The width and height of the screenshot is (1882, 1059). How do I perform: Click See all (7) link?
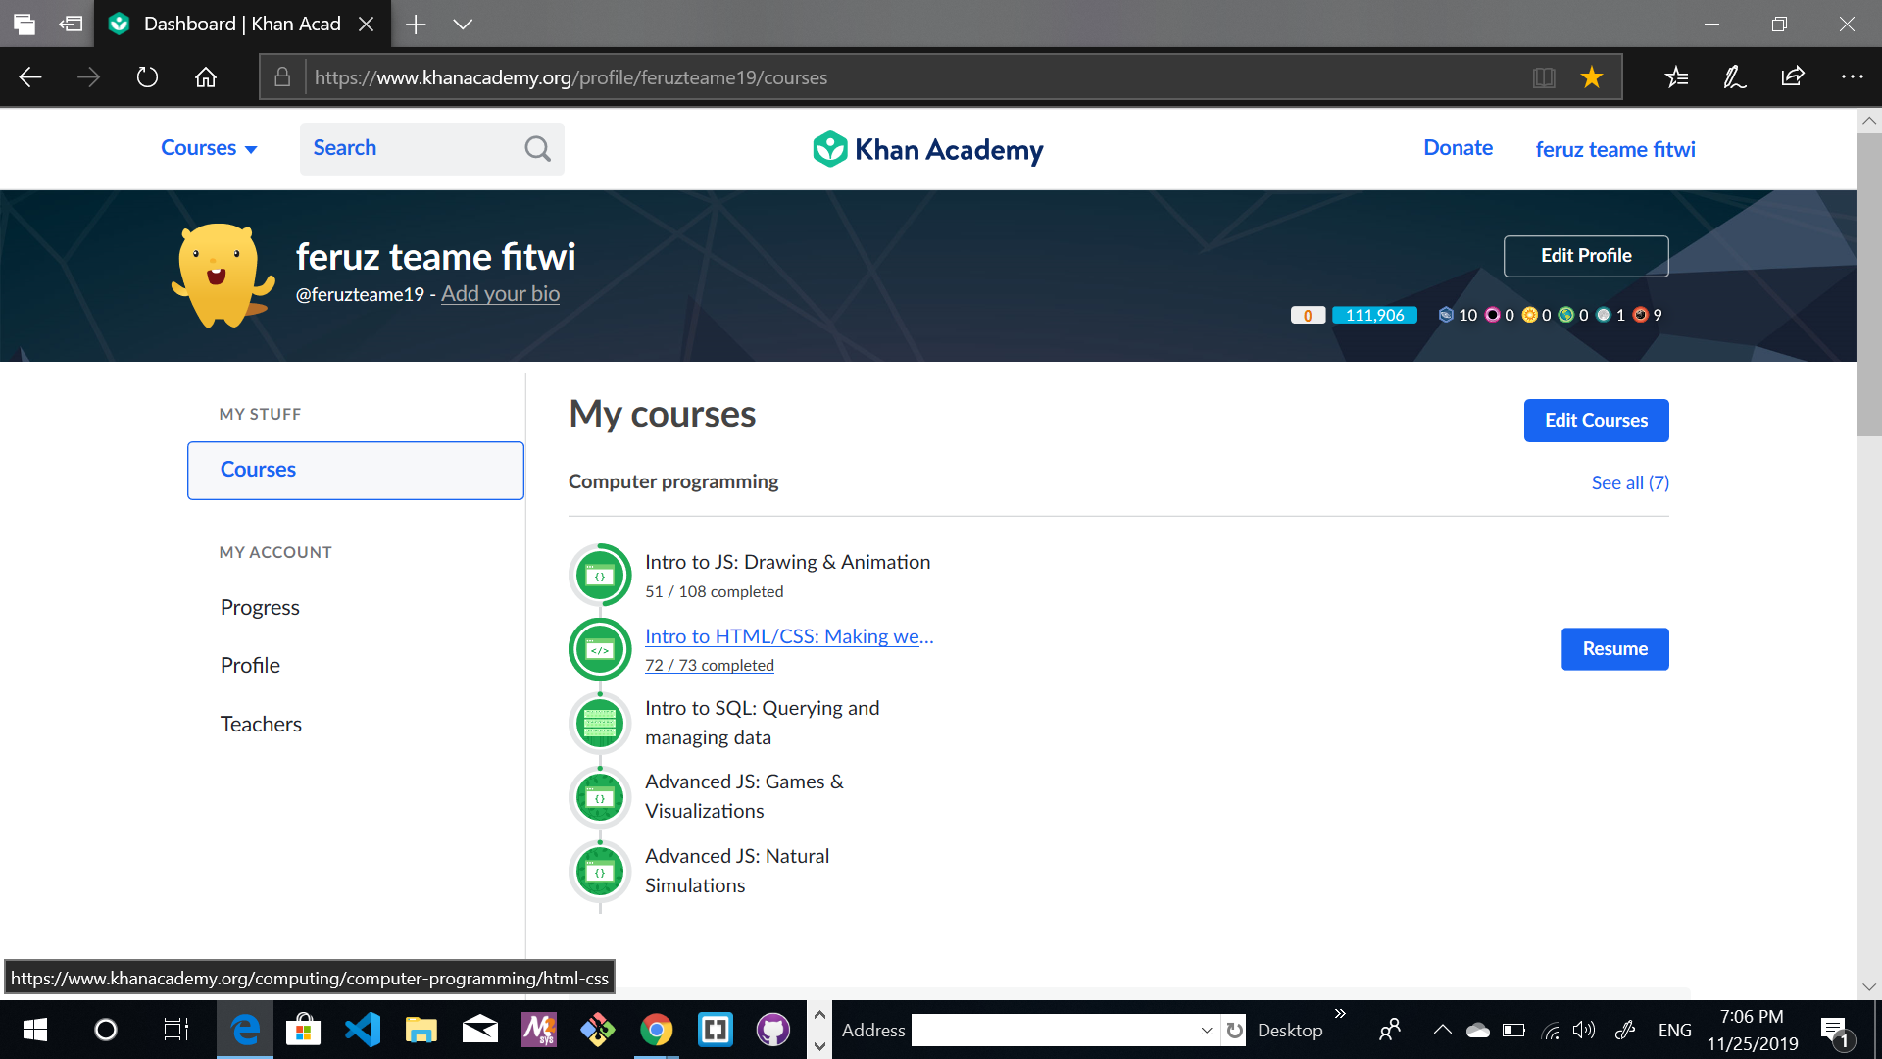tap(1630, 482)
